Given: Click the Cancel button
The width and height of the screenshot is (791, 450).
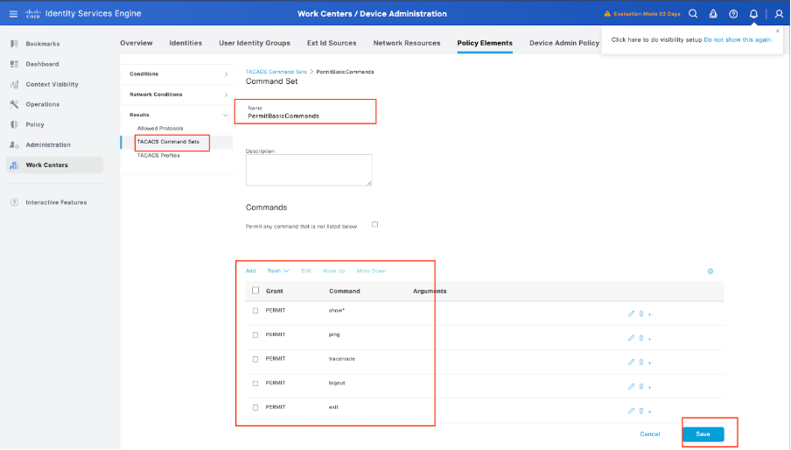Looking at the screenshot, I should (x=650, y=434).
